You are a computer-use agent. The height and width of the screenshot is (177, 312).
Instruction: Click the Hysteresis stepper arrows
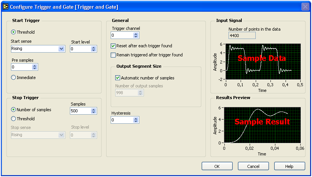[x=136, y=120]
